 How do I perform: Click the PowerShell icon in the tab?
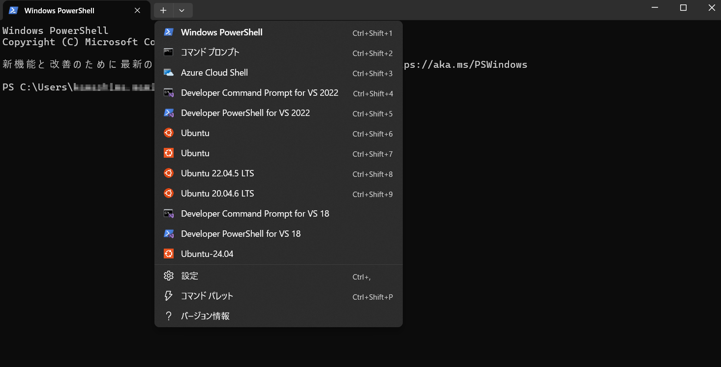tap(13, 10)
